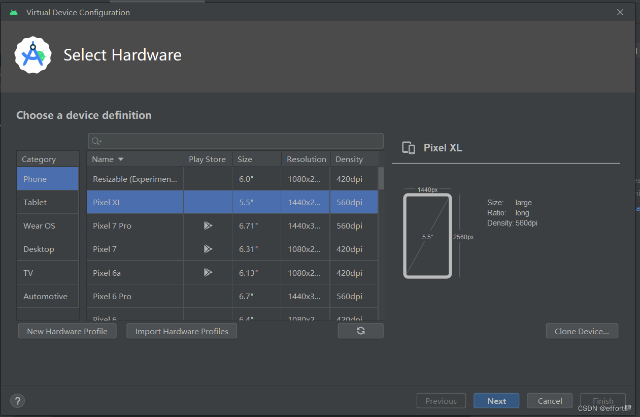The width and height of the screenshot is (640, 417).
Task: Select the Tablet category
Action: 48,202
